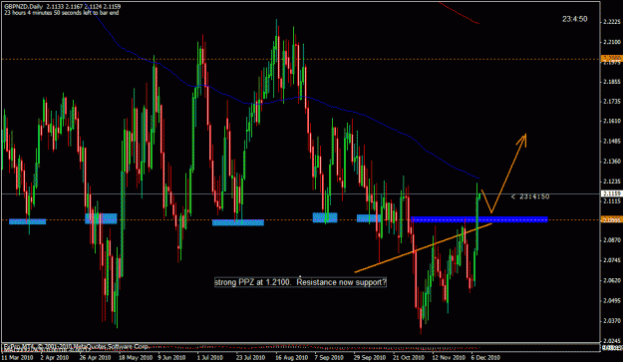Click the 2.1855 price axis label
Viewport: 623px width, 362px height.
point(612,82)
